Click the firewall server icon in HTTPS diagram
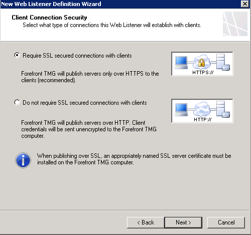251x235 pixels. pyautogui.click(x=223, y=62)
